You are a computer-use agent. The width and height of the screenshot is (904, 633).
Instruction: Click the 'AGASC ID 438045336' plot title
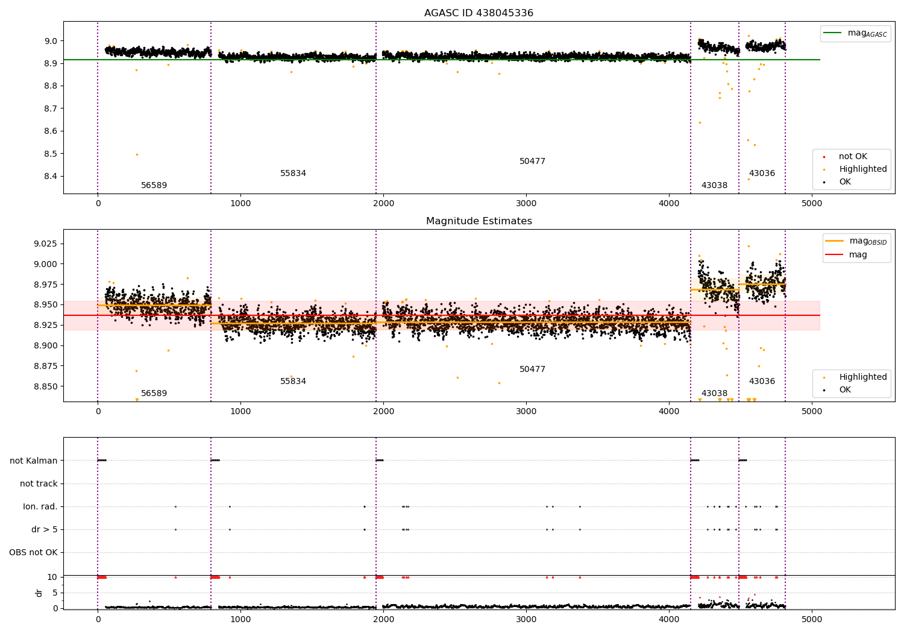[x=479, y=13]
